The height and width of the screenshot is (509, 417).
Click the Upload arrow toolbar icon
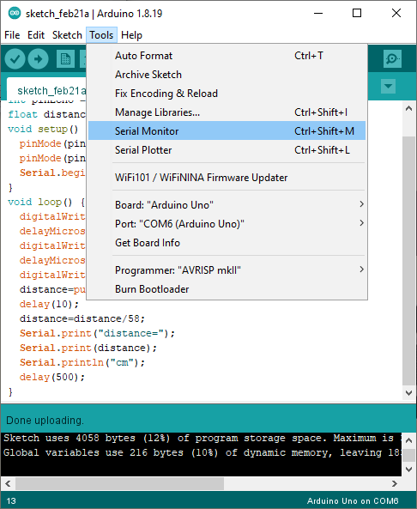tap(39, 59)
